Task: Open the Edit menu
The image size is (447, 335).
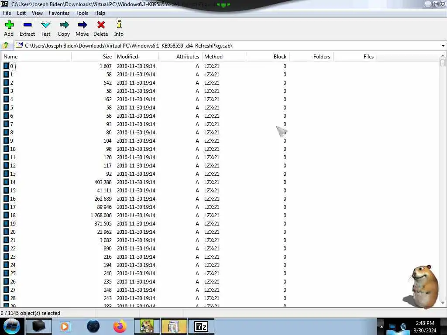Action: (21, 13)
